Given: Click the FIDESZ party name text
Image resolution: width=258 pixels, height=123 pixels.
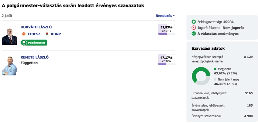Looking at the screenshot, I should [x=34, y=34].
